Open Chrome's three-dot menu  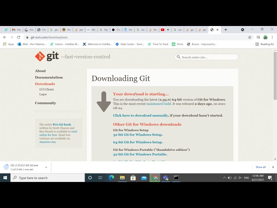(x=272, y=37)
